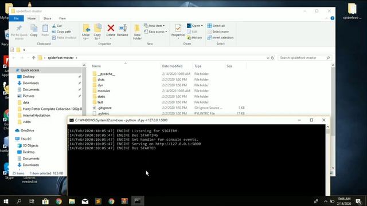The width and height of the screenshot is (367, 206).
Task: Click Invert selection in ribbon
Action: (x=220, y=38)
